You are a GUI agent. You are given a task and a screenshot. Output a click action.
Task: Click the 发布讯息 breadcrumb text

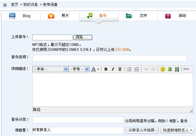(x=50, y=5)
